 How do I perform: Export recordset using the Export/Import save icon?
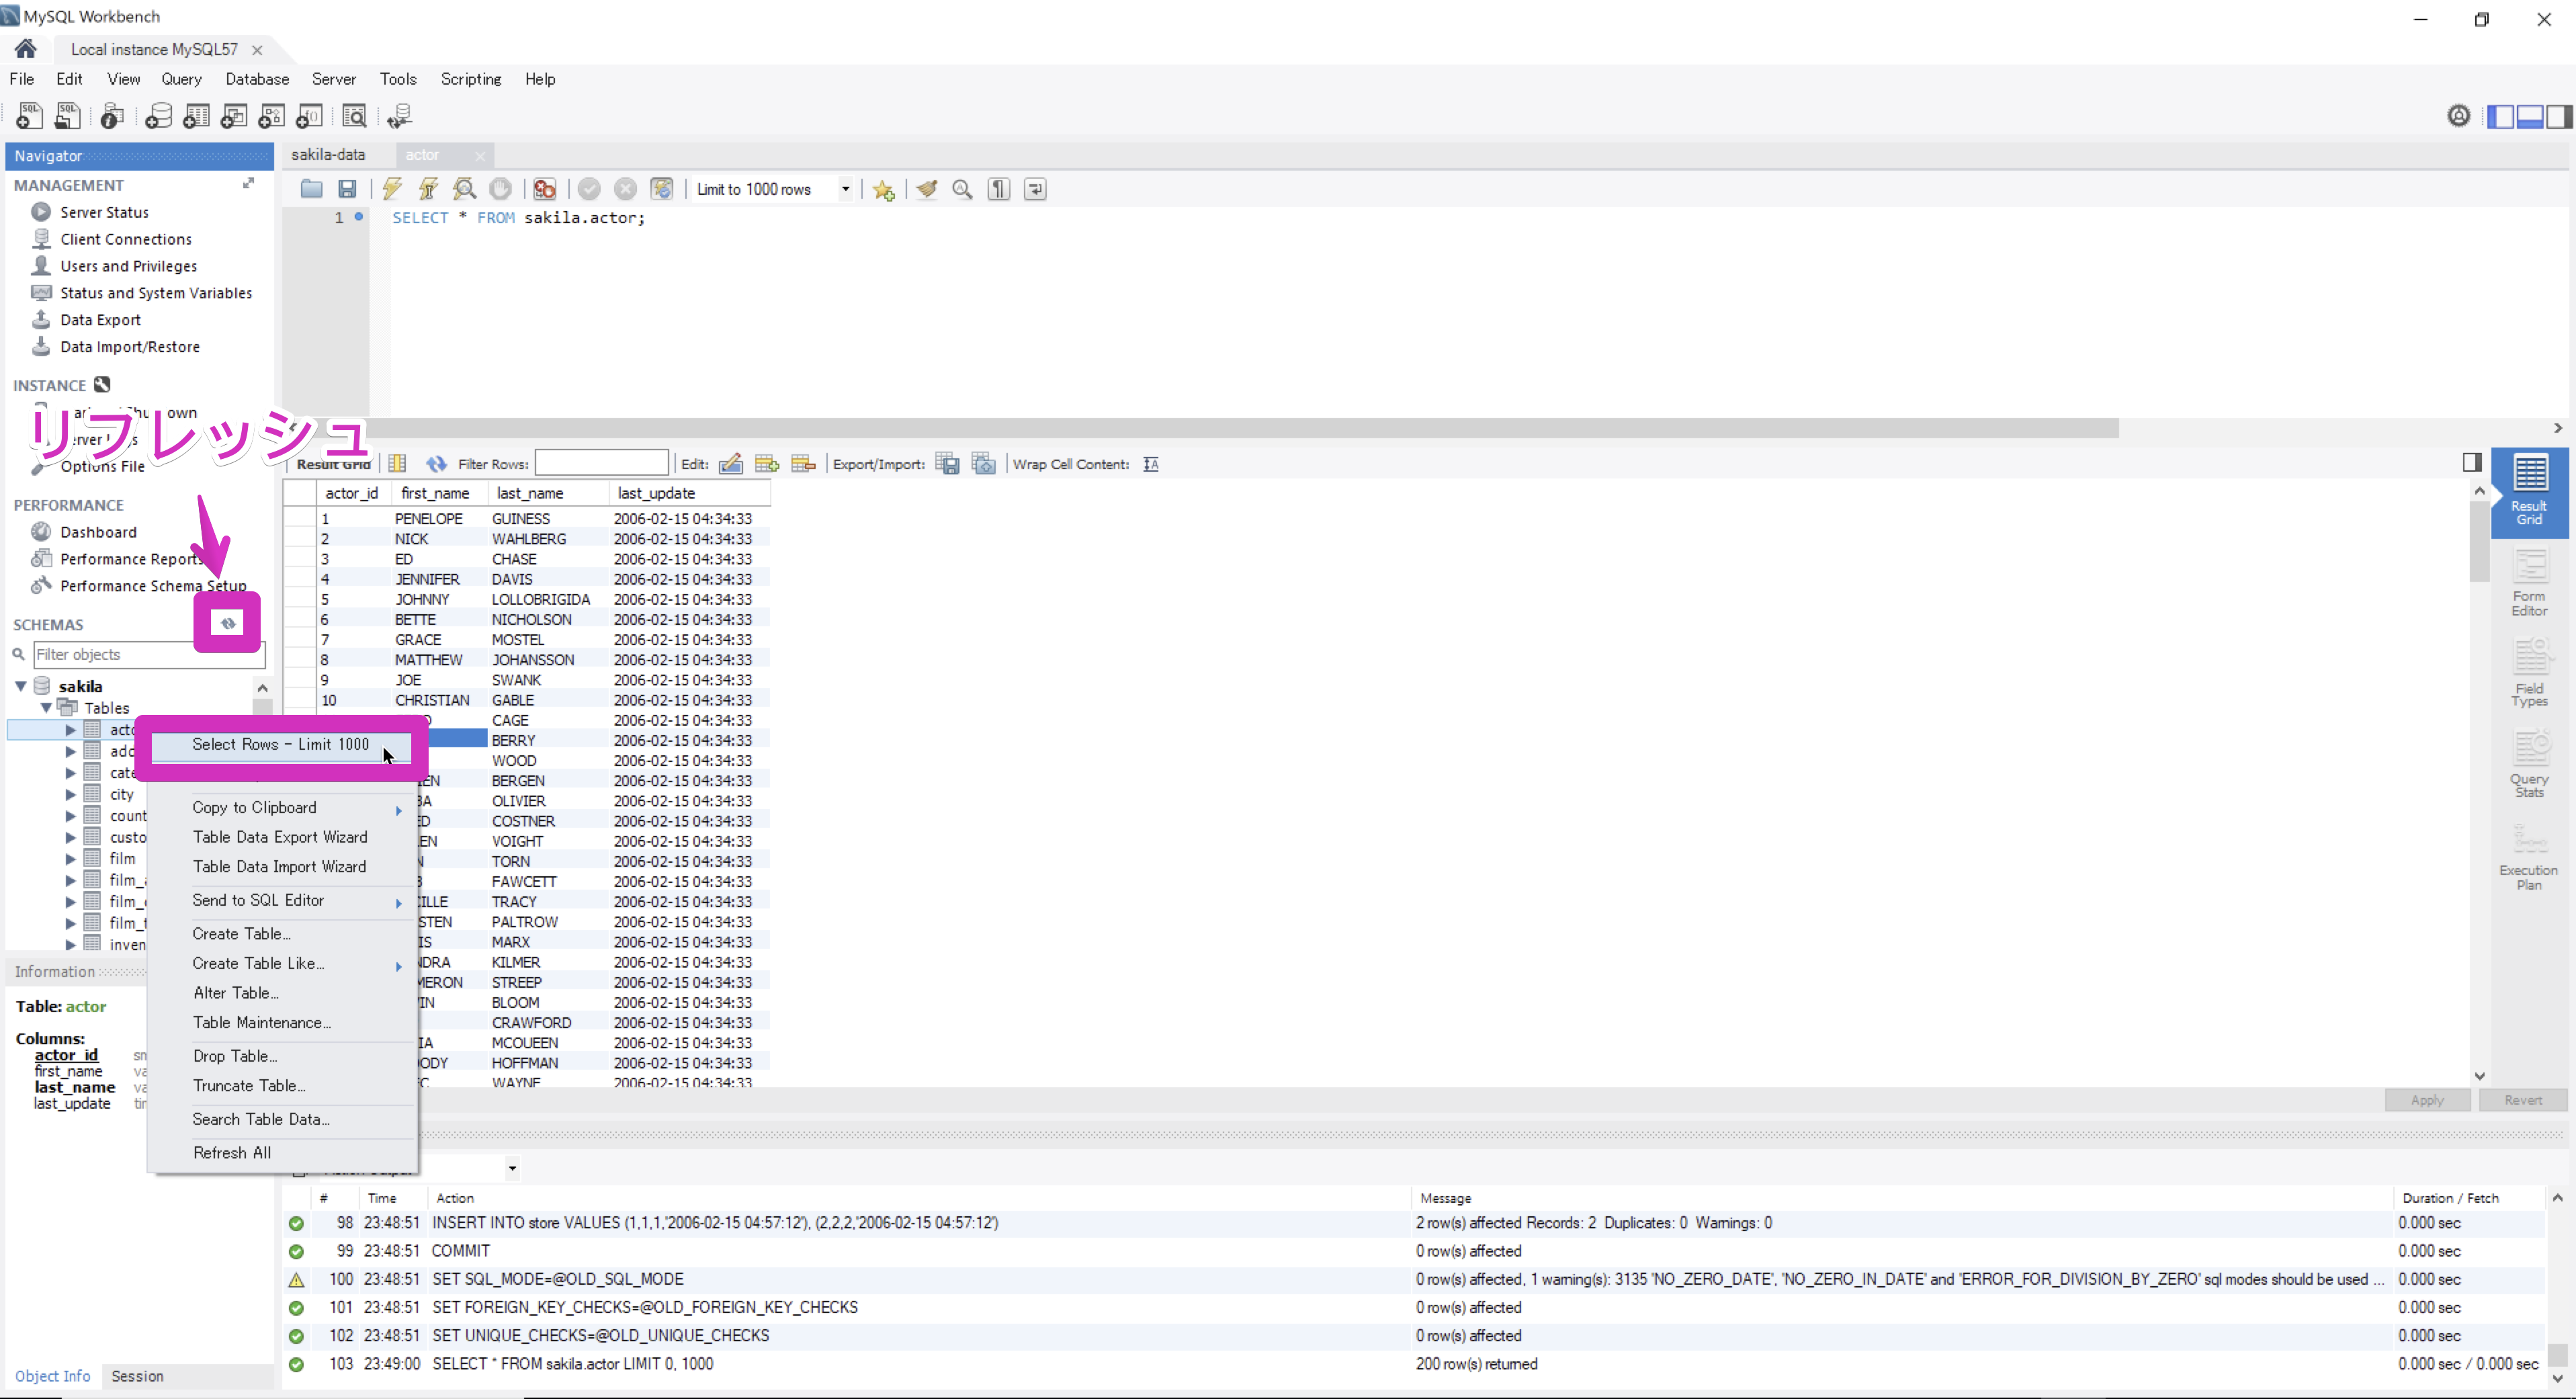(947, 463)
